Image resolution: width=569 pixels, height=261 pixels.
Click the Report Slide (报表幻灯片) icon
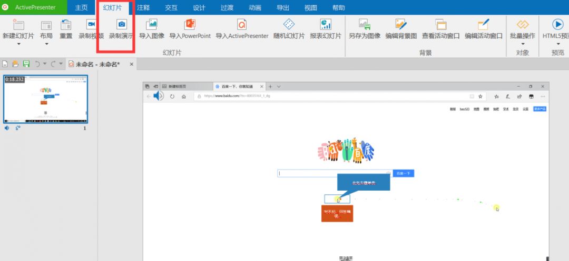(x=326, y=24)
